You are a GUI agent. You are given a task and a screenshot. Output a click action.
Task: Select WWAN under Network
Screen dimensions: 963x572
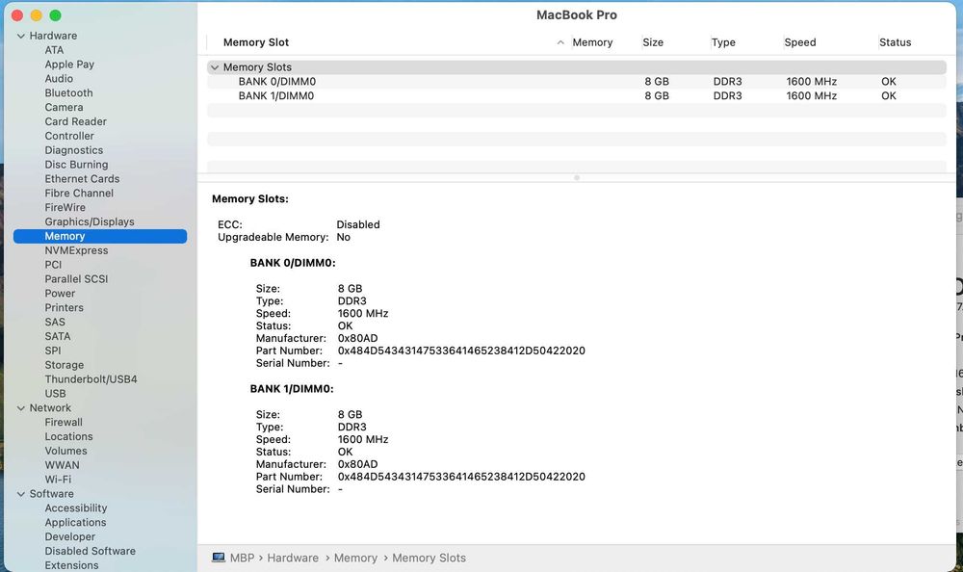62,465
